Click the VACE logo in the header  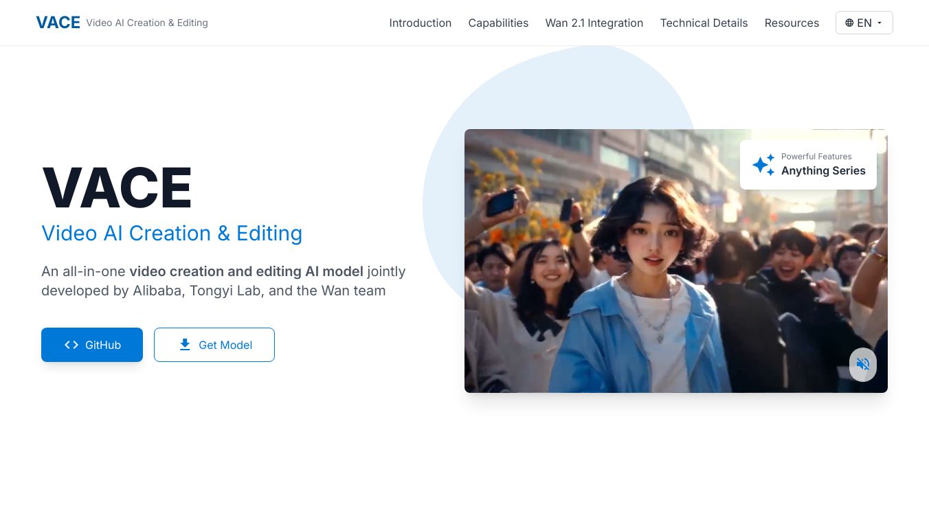58,23
